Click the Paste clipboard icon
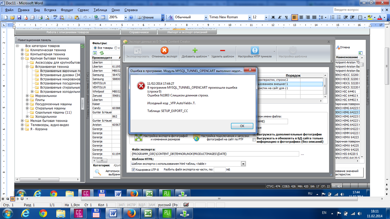 (77, 17)
